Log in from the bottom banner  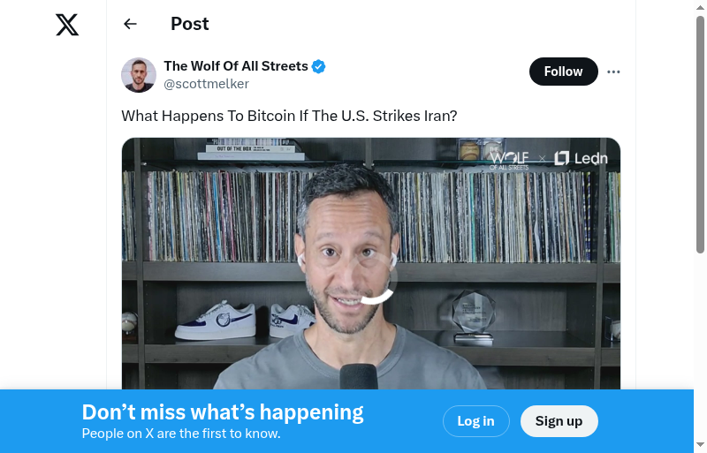[475, 421]
